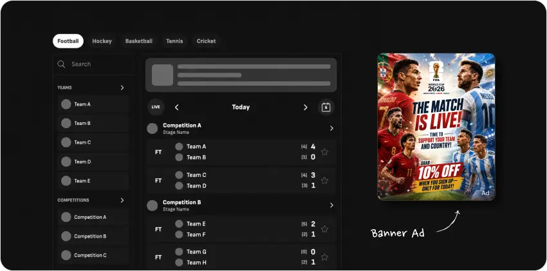Click the Today date label
Image resolution: width=547 pixels, height=271 pixels.
(x=241, y=107)
